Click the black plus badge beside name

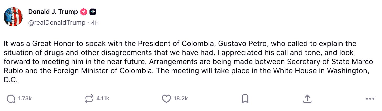point(93,12)
